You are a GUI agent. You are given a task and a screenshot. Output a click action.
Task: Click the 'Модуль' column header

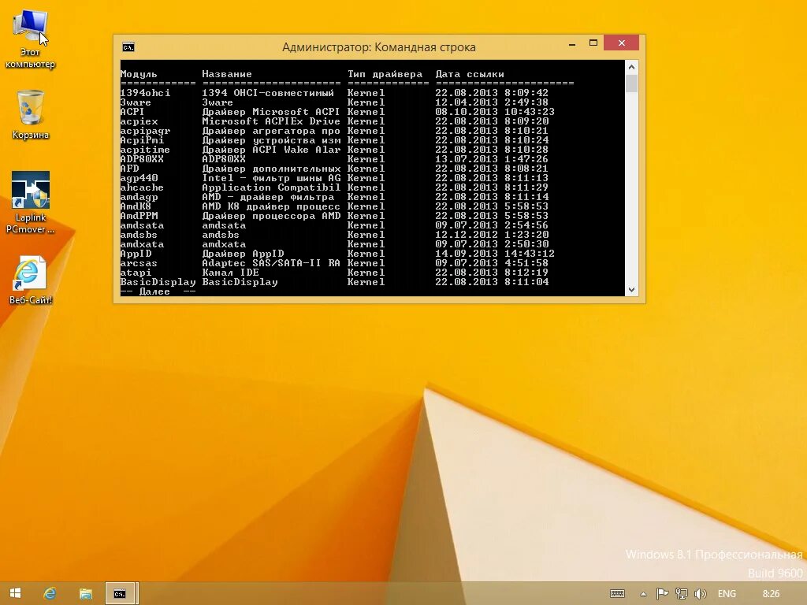139,74
